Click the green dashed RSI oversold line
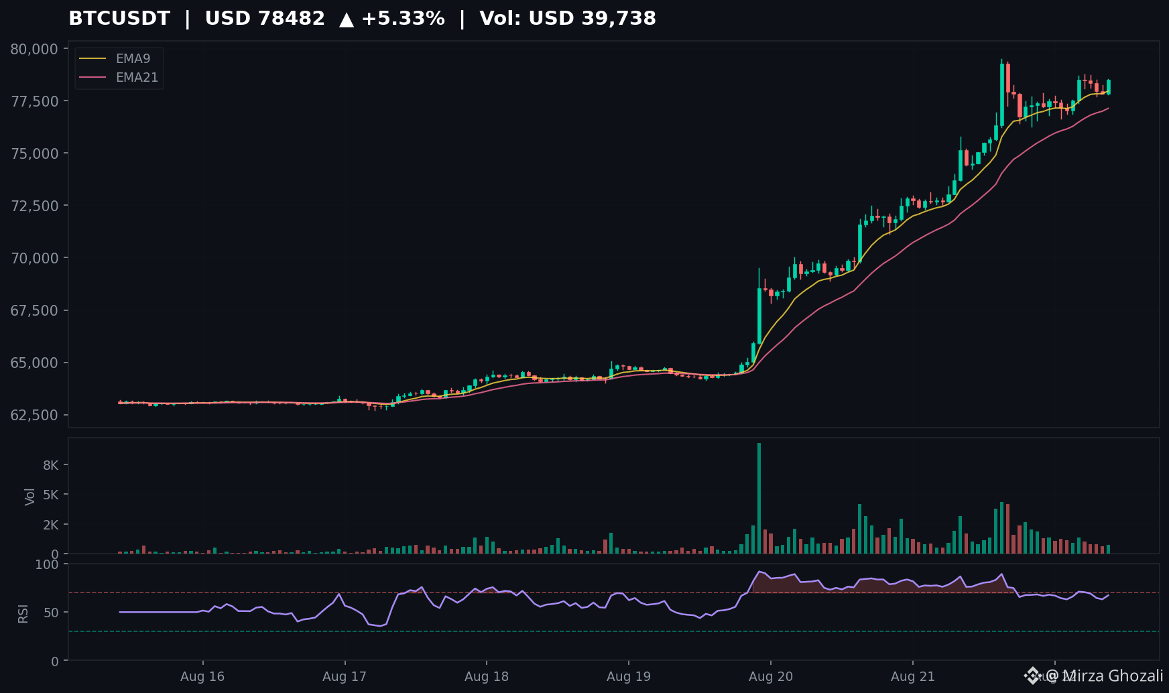Screen dimensions: 1169x693 [x=614, y=631]
